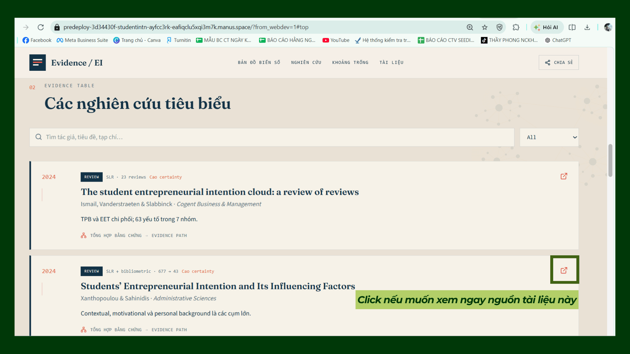Expand the All filter dropdown
Screen dimensions: 630x354
click(x=549, y=137)
